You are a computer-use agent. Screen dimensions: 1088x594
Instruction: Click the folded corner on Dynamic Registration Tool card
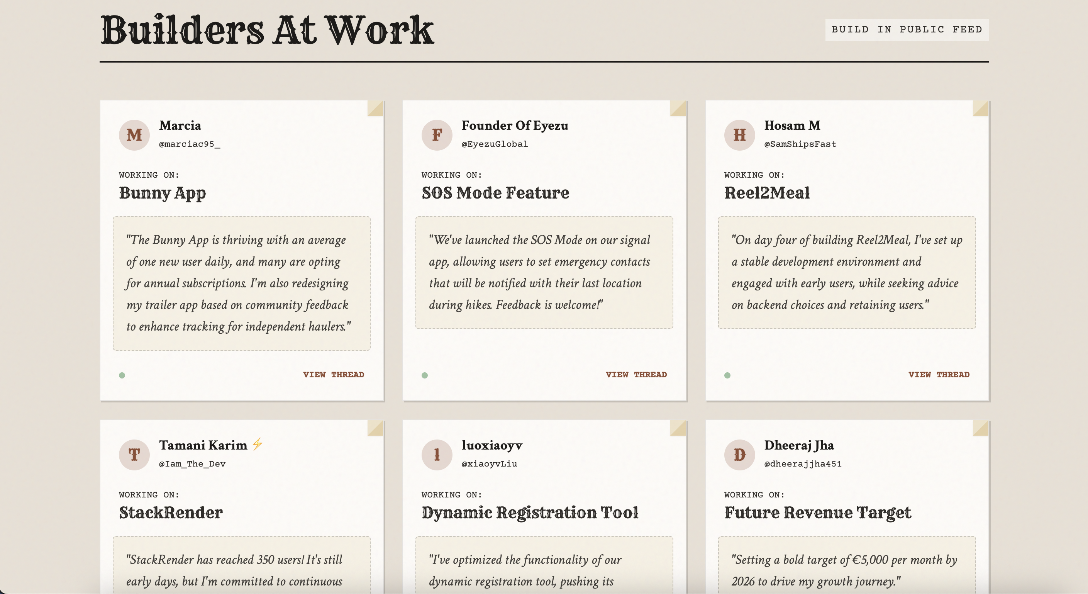coord(678,428)
